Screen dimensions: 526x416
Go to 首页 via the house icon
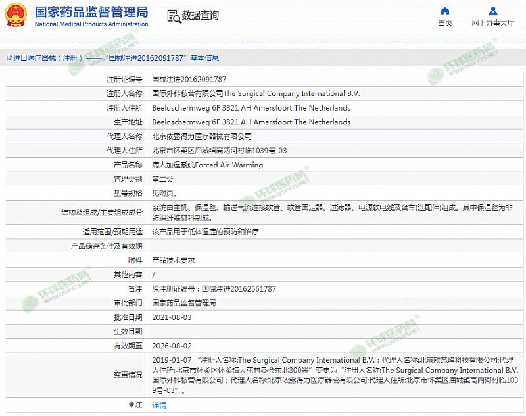pyautogui.click(x=445, y=11)
